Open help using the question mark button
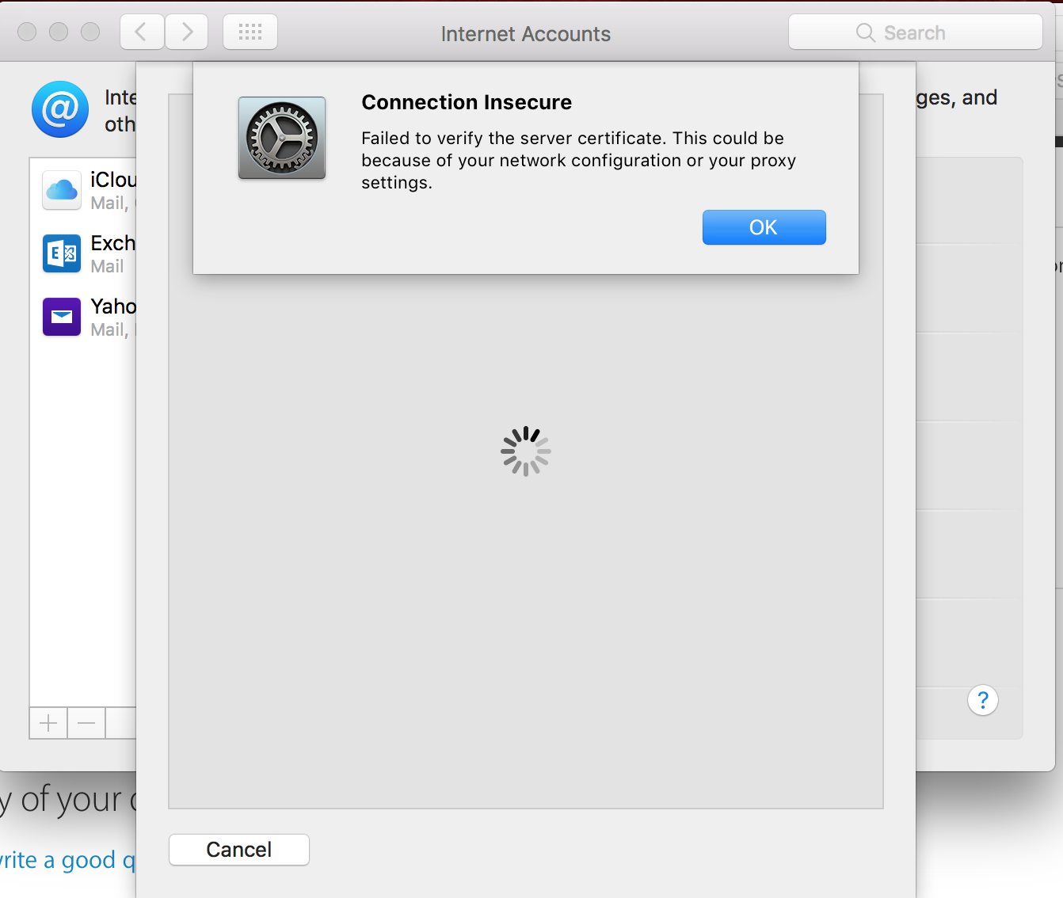Screen dimensions: 1063x898 (x=983, y=700)
